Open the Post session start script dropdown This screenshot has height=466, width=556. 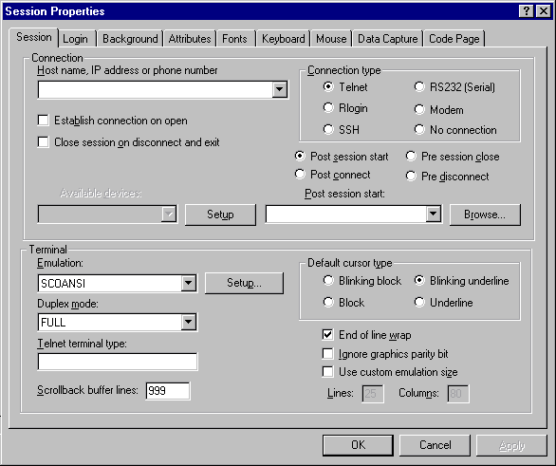tap(433, 214)
